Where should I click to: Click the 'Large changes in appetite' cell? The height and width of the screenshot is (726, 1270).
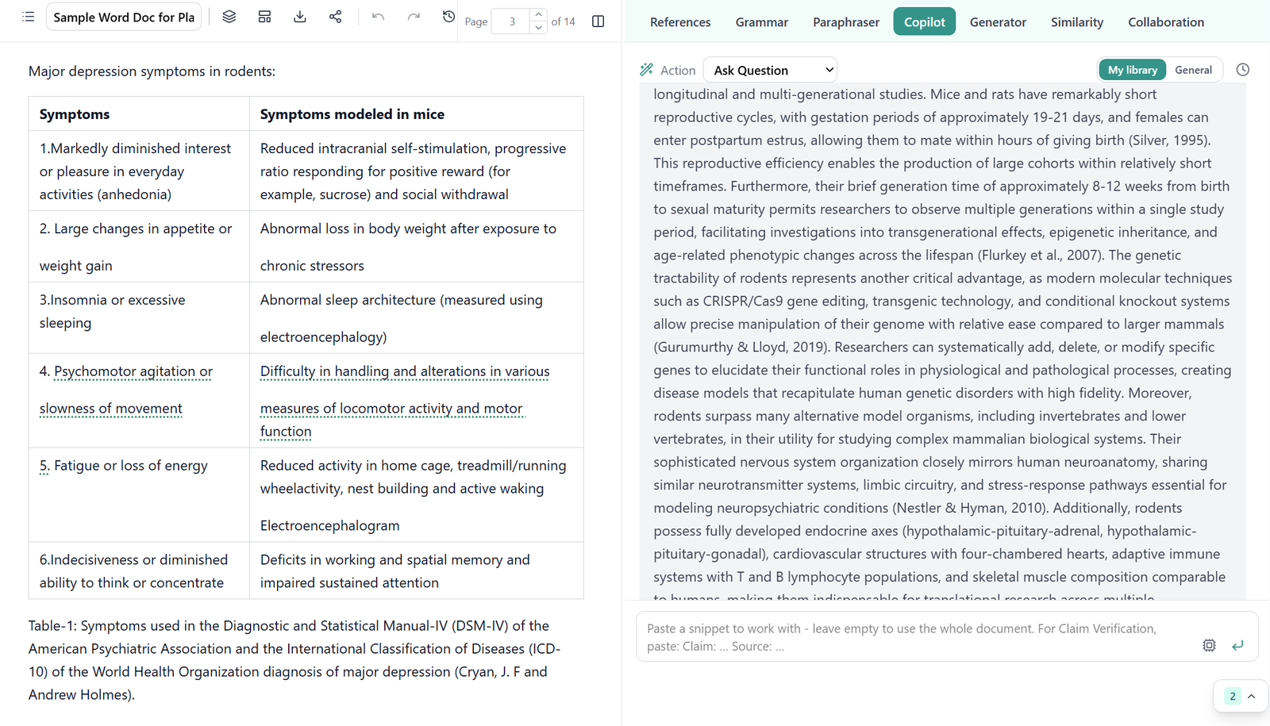click(x=139, y=246)
